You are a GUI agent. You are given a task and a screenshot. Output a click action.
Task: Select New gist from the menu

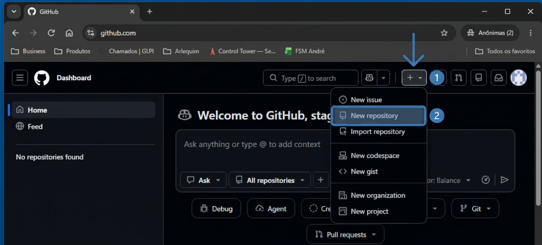coord(379,171)
